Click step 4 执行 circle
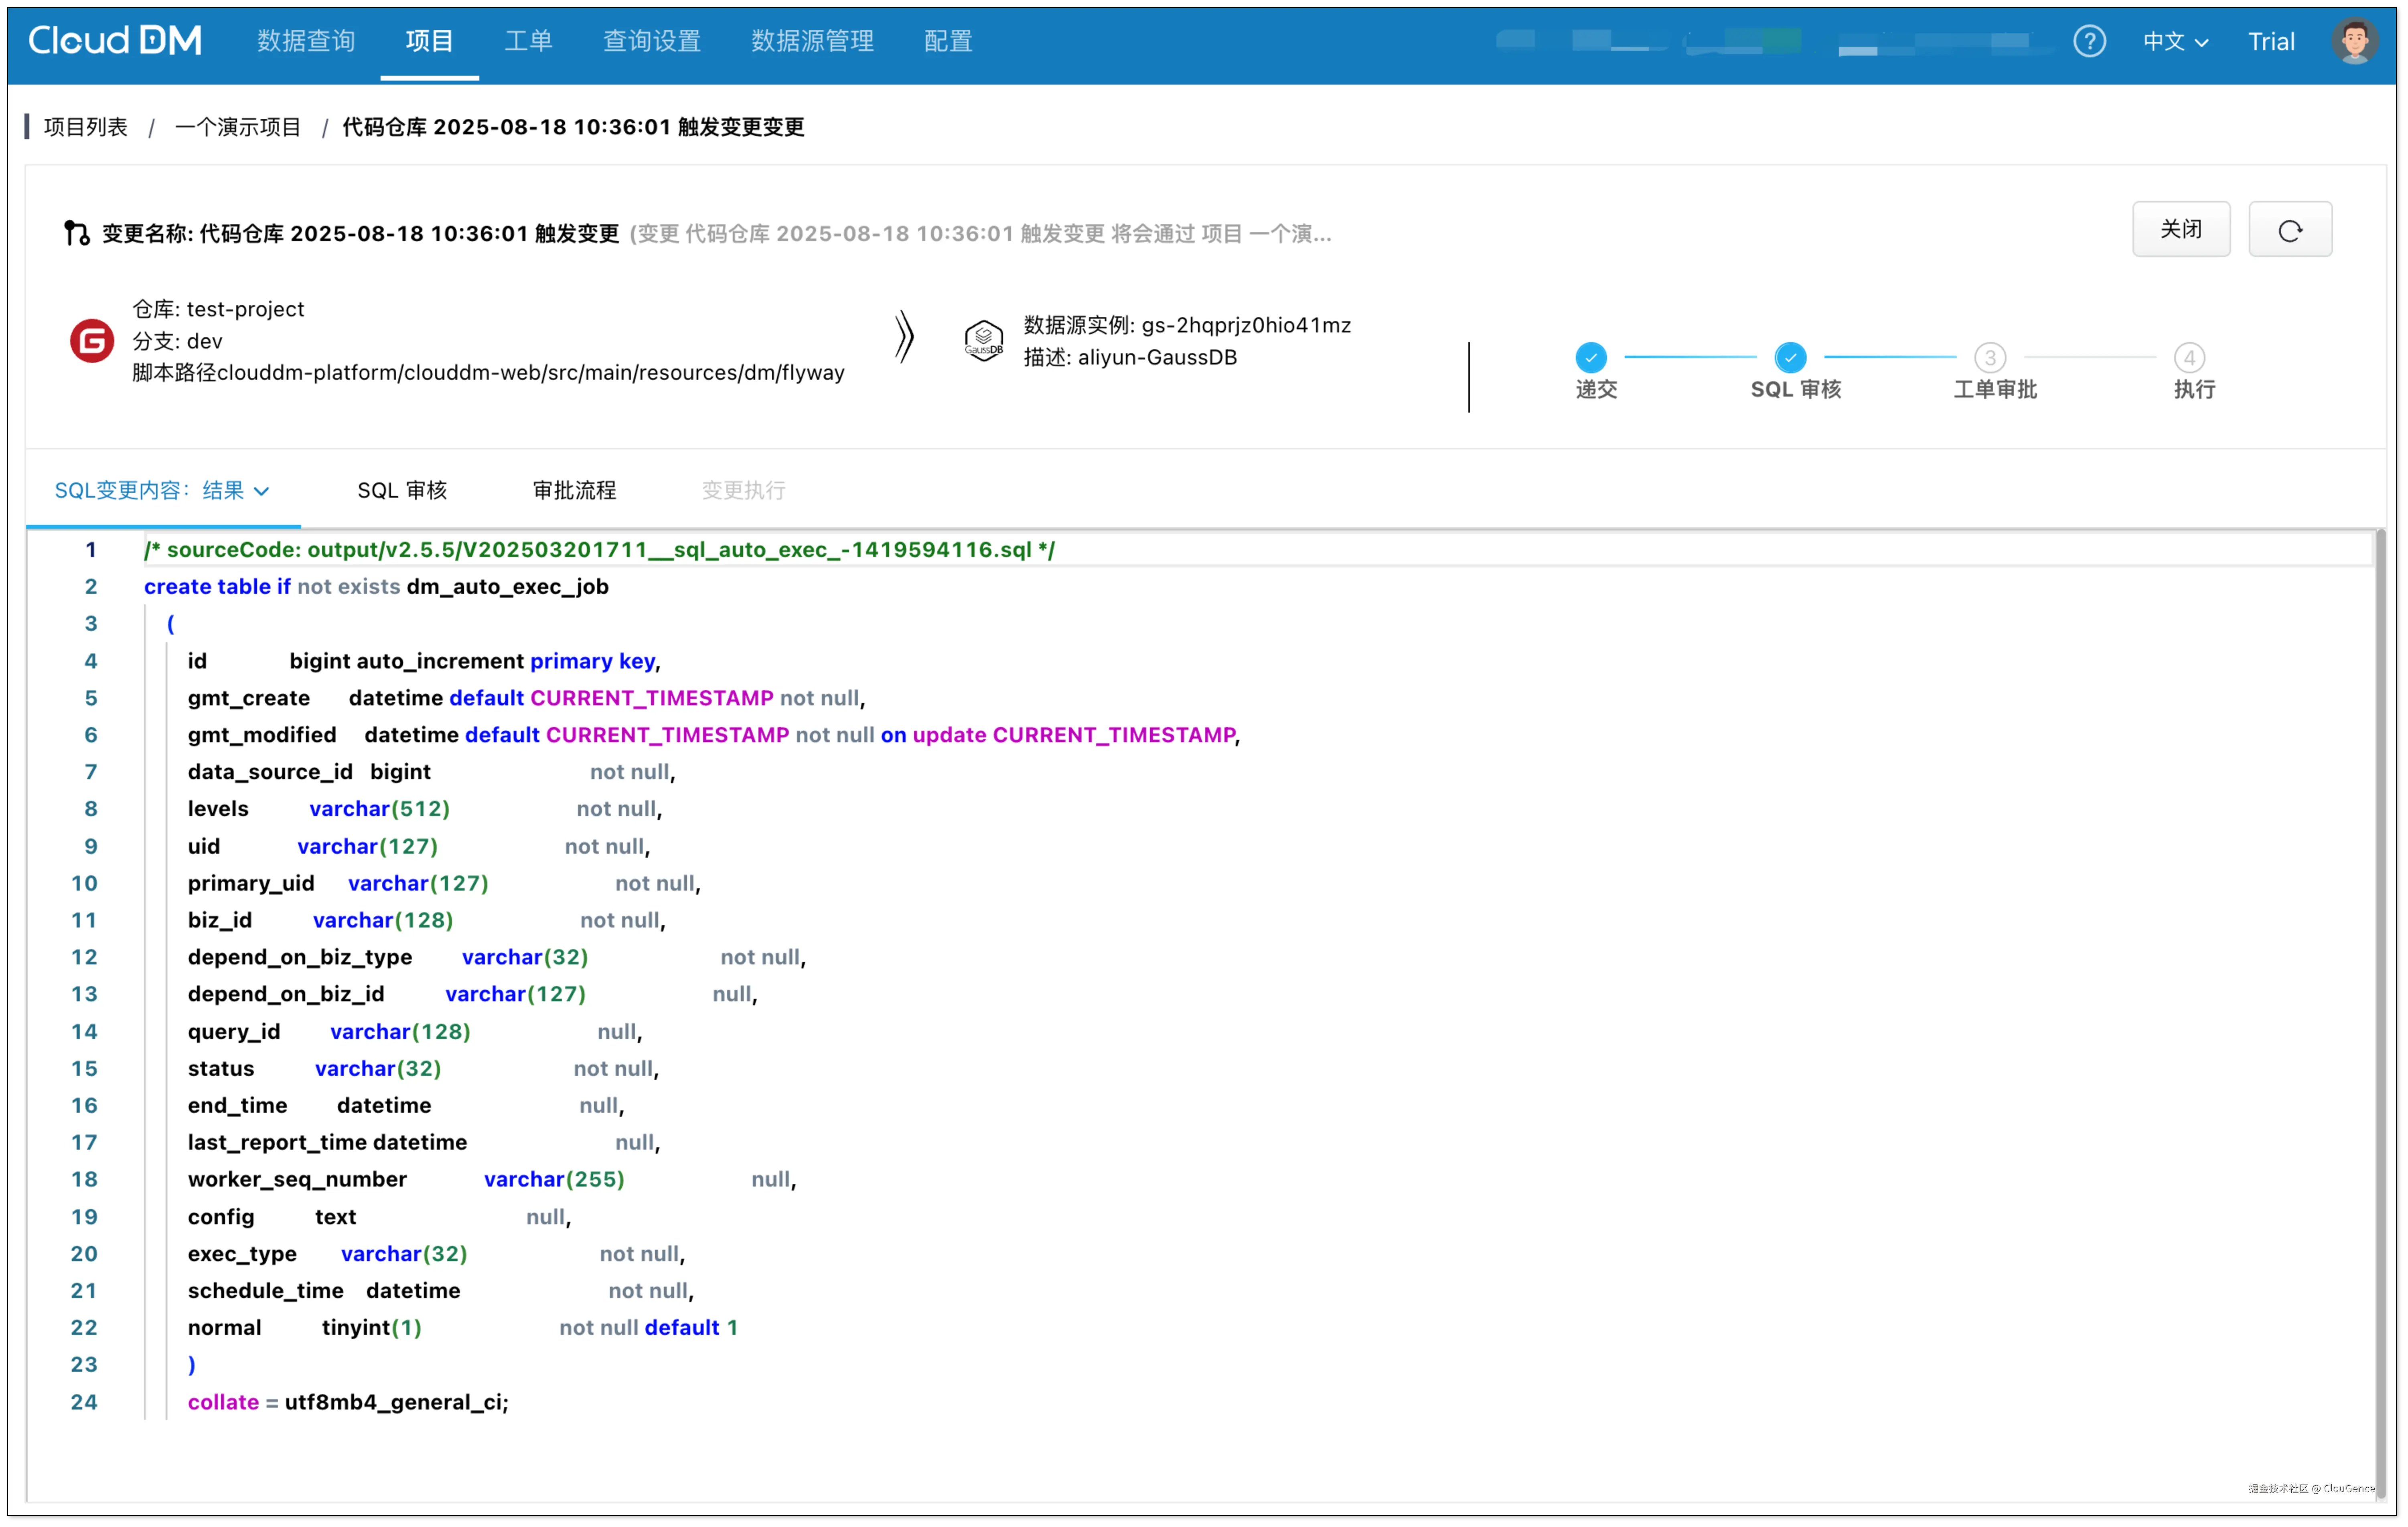This screenshot has width=2408, height=1527. 2189,357
